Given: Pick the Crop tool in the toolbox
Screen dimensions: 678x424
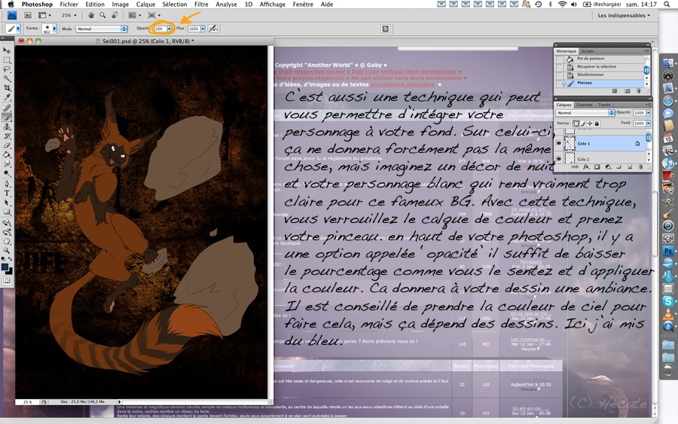Looking at the screenshot, I should (7, 88).
